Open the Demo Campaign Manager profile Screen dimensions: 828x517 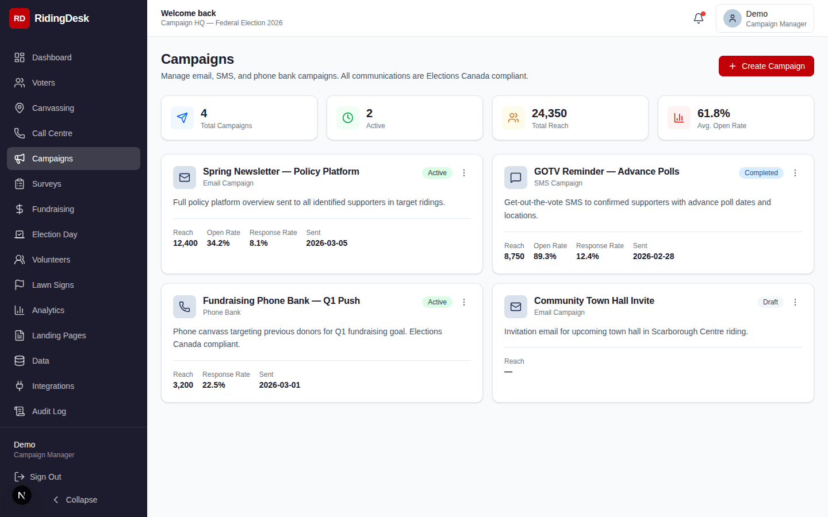tap(765, 18)
